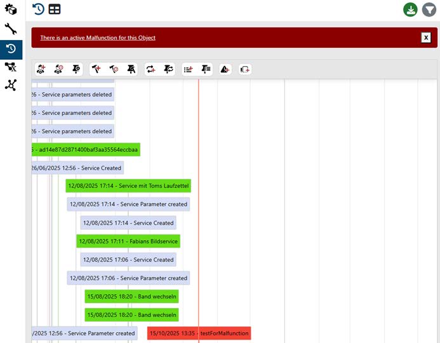Open the wrench maintenance section in sidebar
The height and width of the screenshot is (343, 440).
[11, 29]
